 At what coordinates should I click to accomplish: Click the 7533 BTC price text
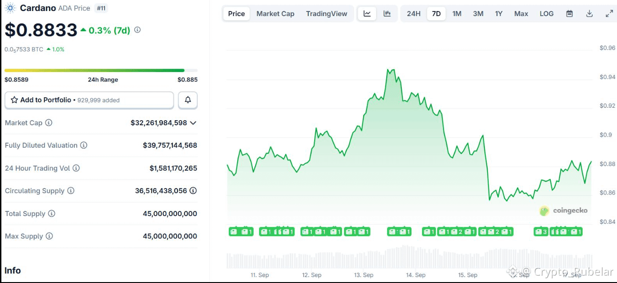point(23,50)
